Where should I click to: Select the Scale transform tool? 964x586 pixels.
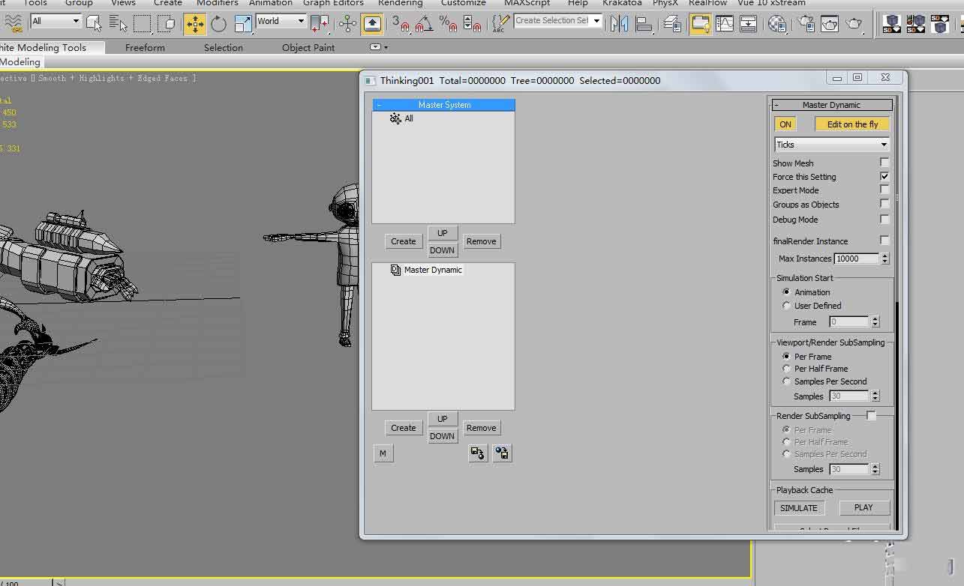tap(242, 24)
